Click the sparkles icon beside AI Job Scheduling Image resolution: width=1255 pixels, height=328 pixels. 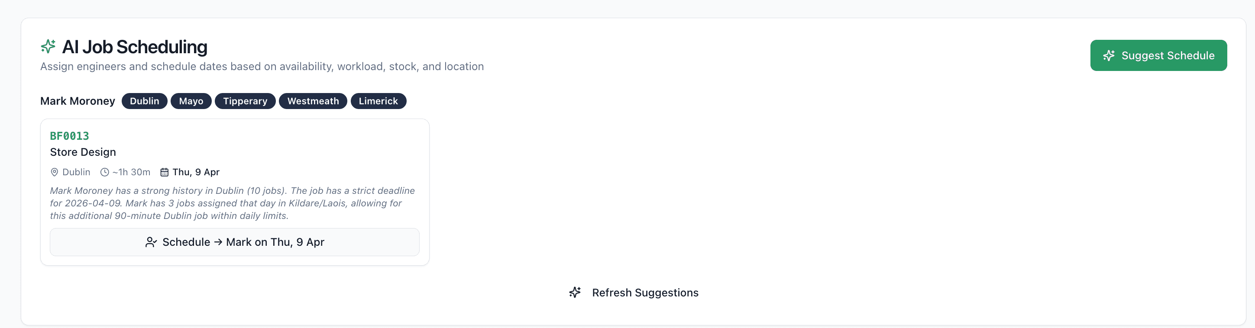[x=48, y=47]
